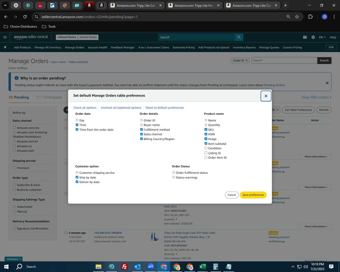Click the search magnifier button in header

[239, 37]
